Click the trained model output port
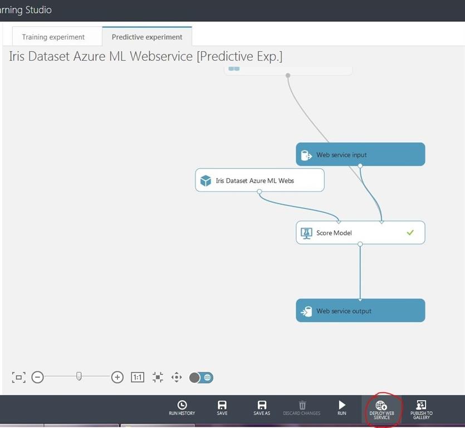Screen dimensions: 465x428 coord(260,192)
